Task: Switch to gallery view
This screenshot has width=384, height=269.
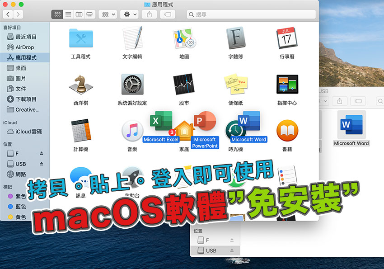Action: (x=90, y=14)
